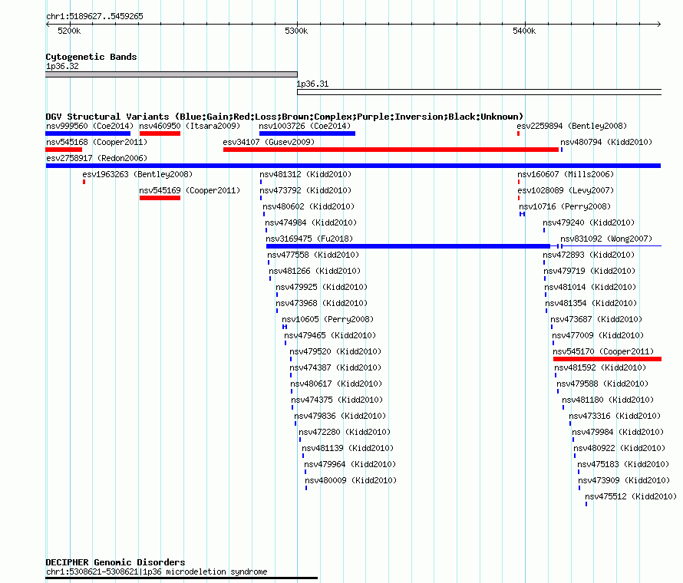Screen dimensions: 683x583
Task: Select nsv480617 (Kidd2010) variant
Action: (x=336, y=384)
